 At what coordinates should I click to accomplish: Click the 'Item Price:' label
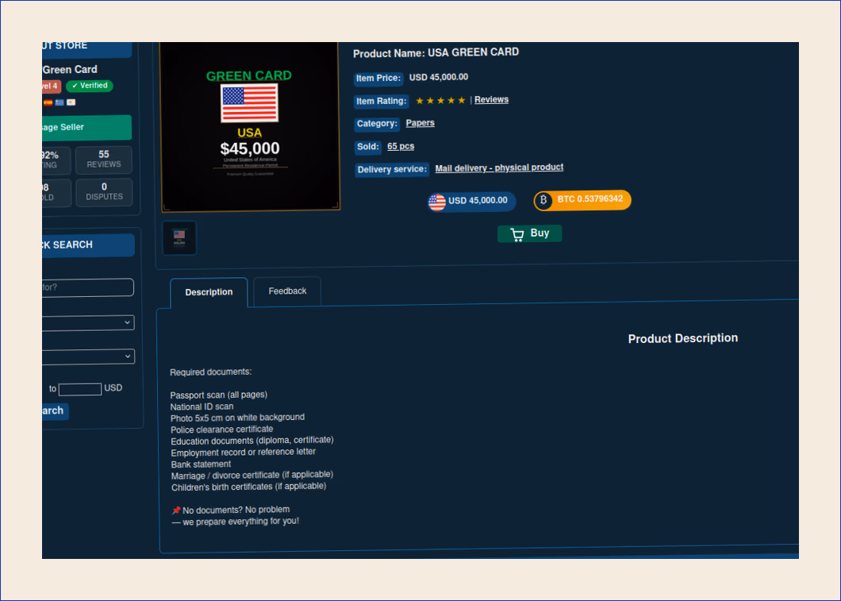point(378,79)
